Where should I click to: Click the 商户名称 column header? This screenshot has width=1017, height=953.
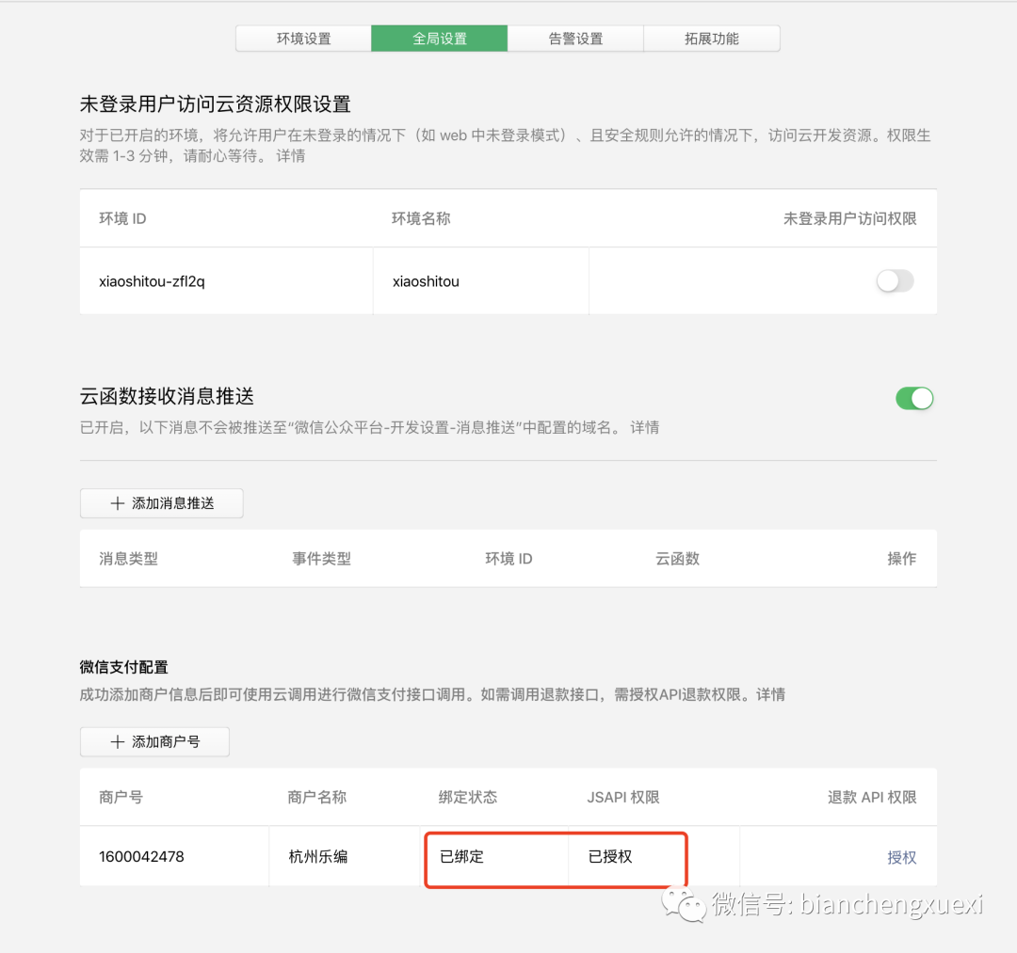point(317,797)
